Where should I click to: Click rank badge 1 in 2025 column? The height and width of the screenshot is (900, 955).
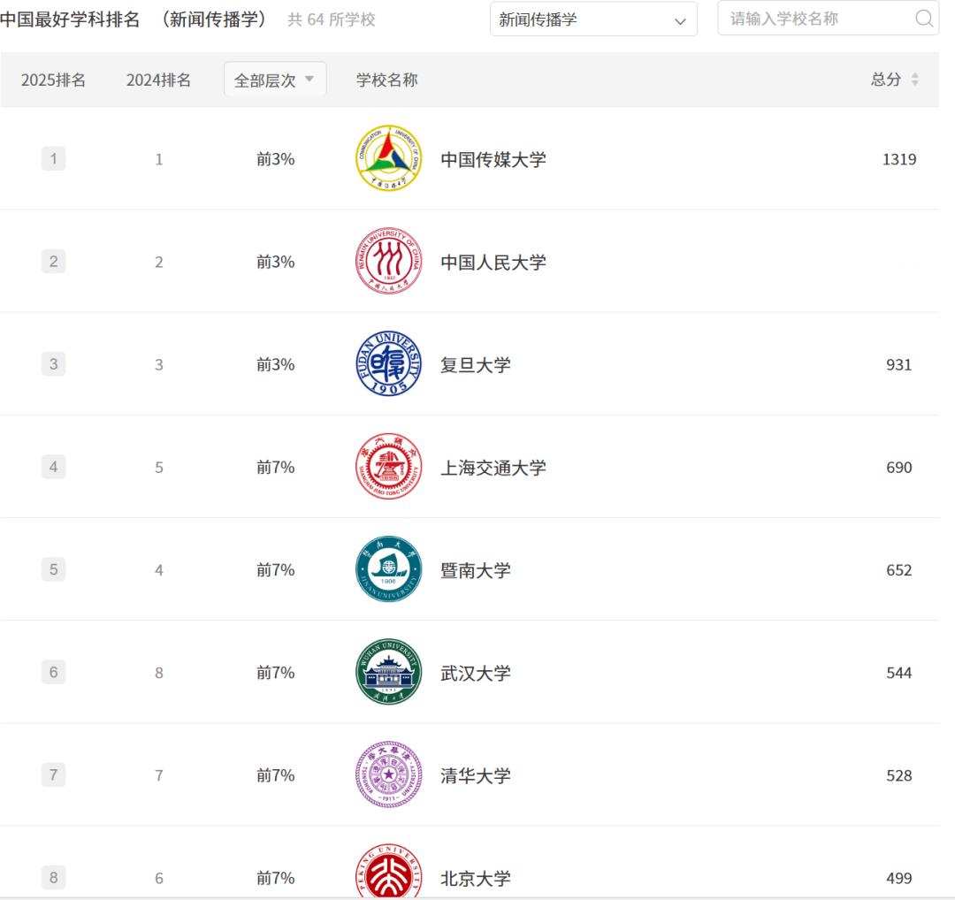[x=54, y=159]
